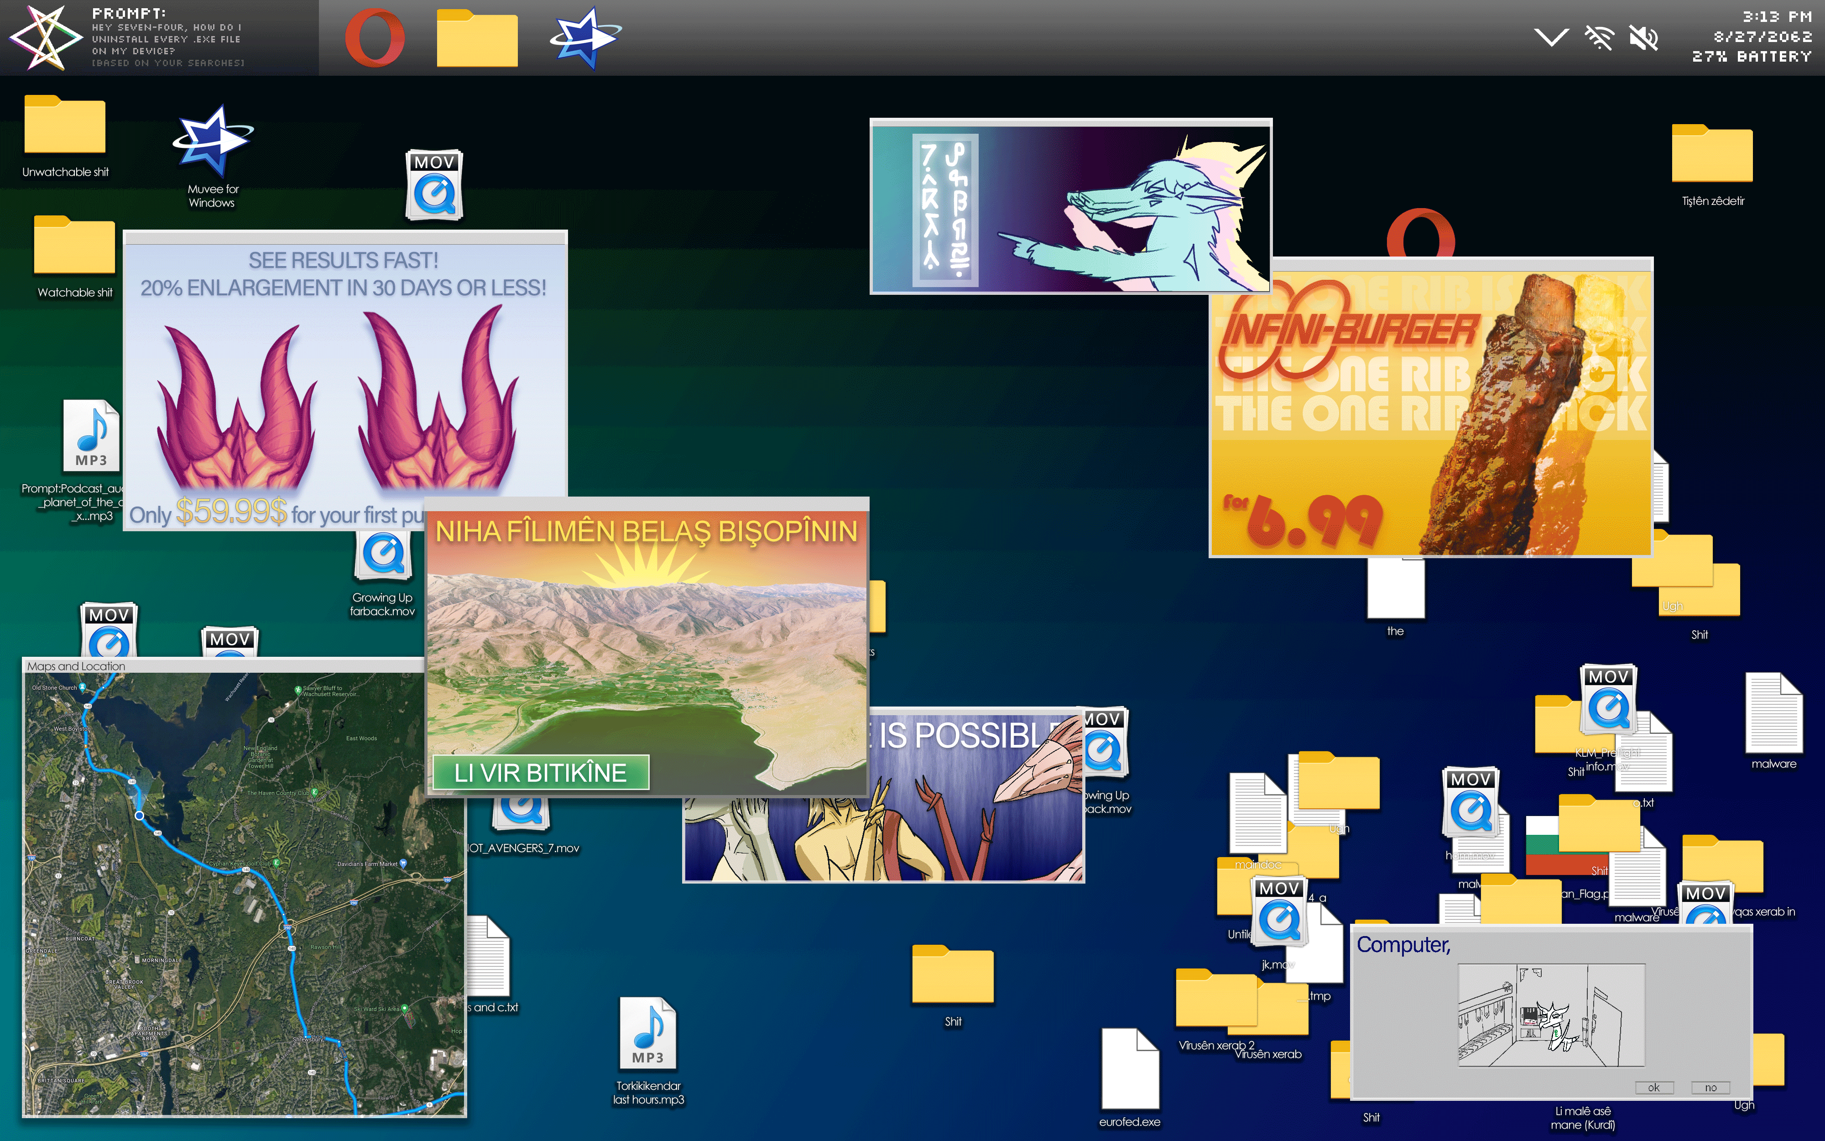The width and height of the screenshot is (1825, 1141).
Task: Click the Opera icon behind the Infini-Burger ad
Action: tap(1421, 232)
